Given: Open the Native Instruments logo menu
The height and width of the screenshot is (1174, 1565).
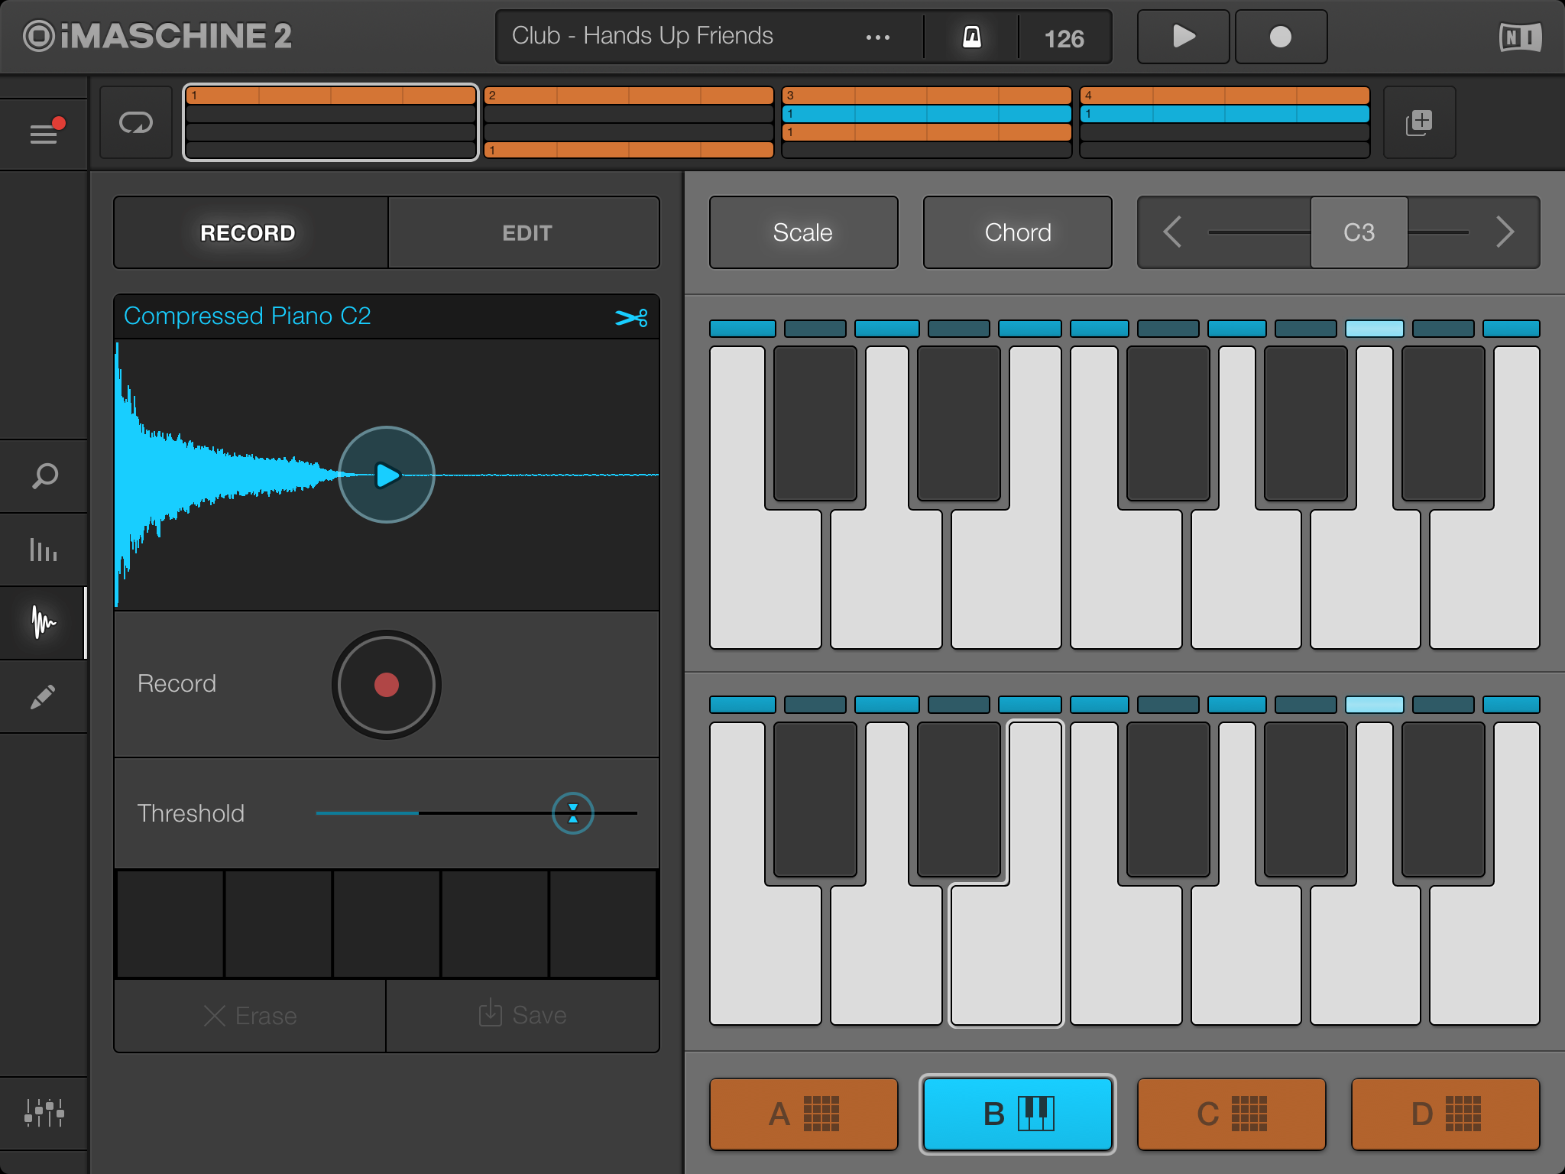Looking at the screenshot, I should coord(1520,37).
